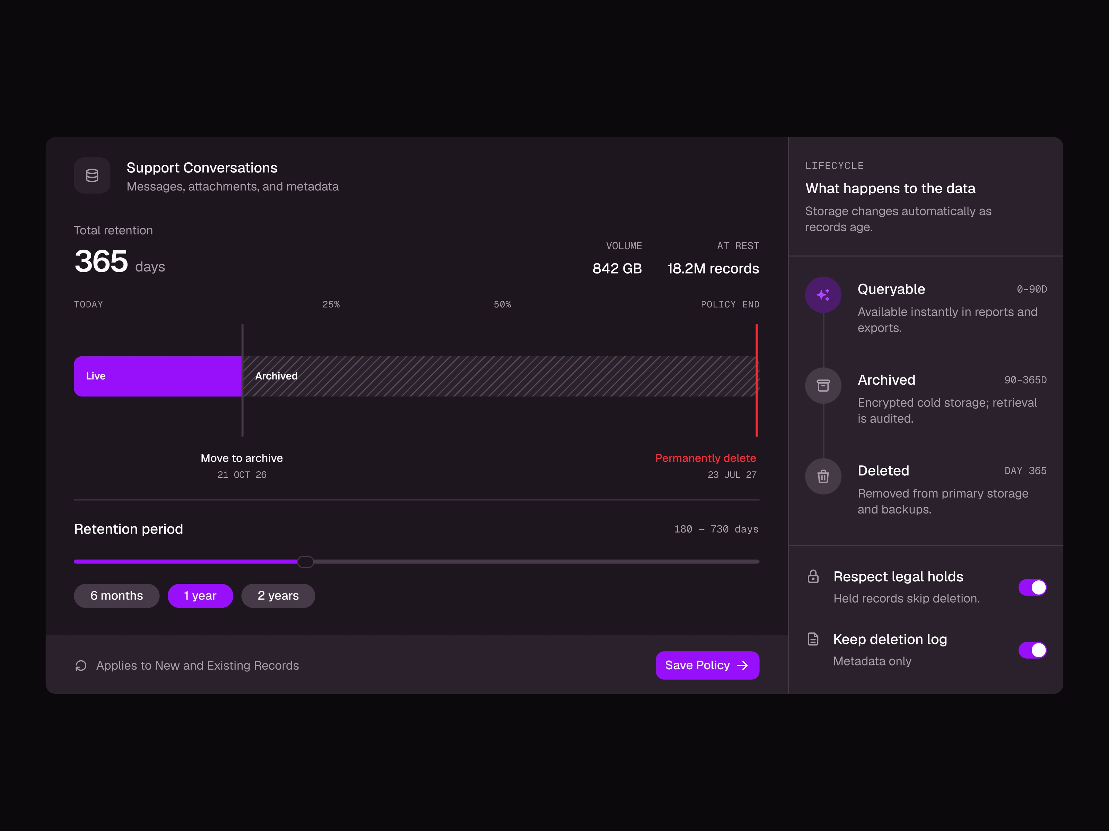Click the Queryable sparkle icon

pos(823,295)
